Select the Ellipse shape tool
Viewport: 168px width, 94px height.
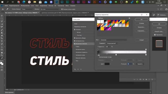tap(2, 50)
